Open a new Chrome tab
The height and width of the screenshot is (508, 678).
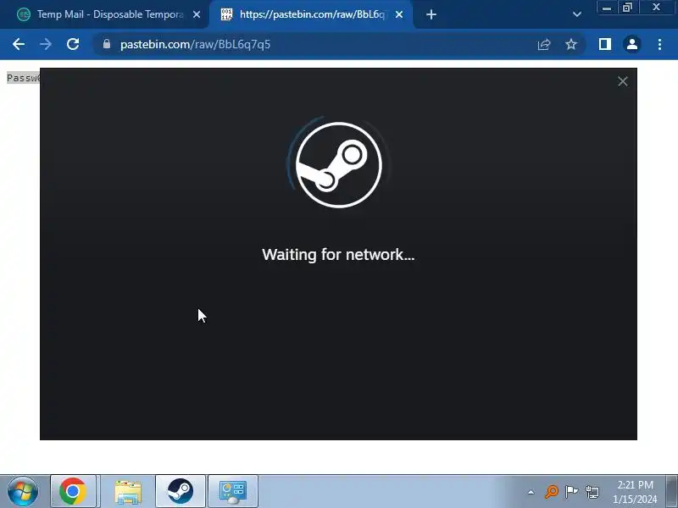point(431,14)
